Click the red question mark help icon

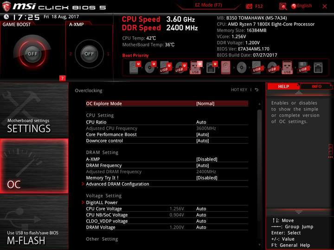(x=62, y=78)
